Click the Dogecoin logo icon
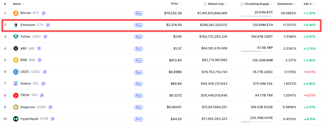 click(16, 107)
